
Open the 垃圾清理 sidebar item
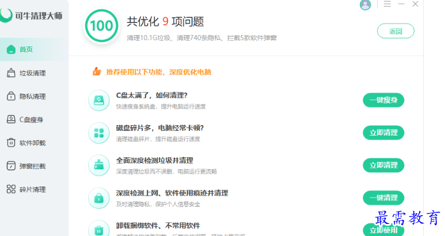tap(34, 73)
